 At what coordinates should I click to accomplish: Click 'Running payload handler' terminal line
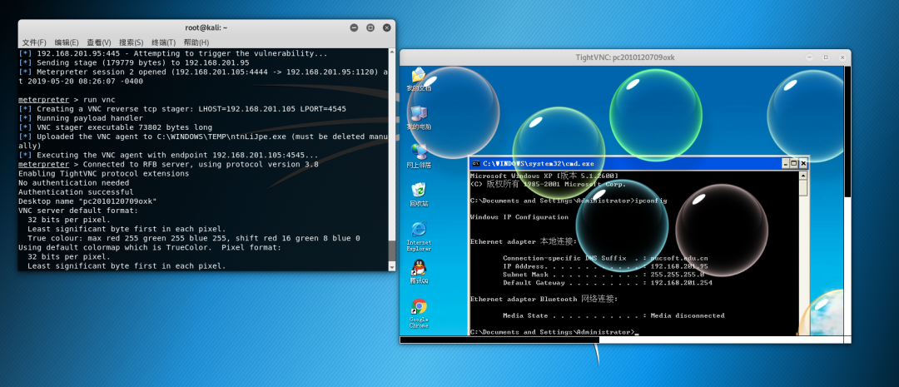pyautogui.click(x=81, y=118)
